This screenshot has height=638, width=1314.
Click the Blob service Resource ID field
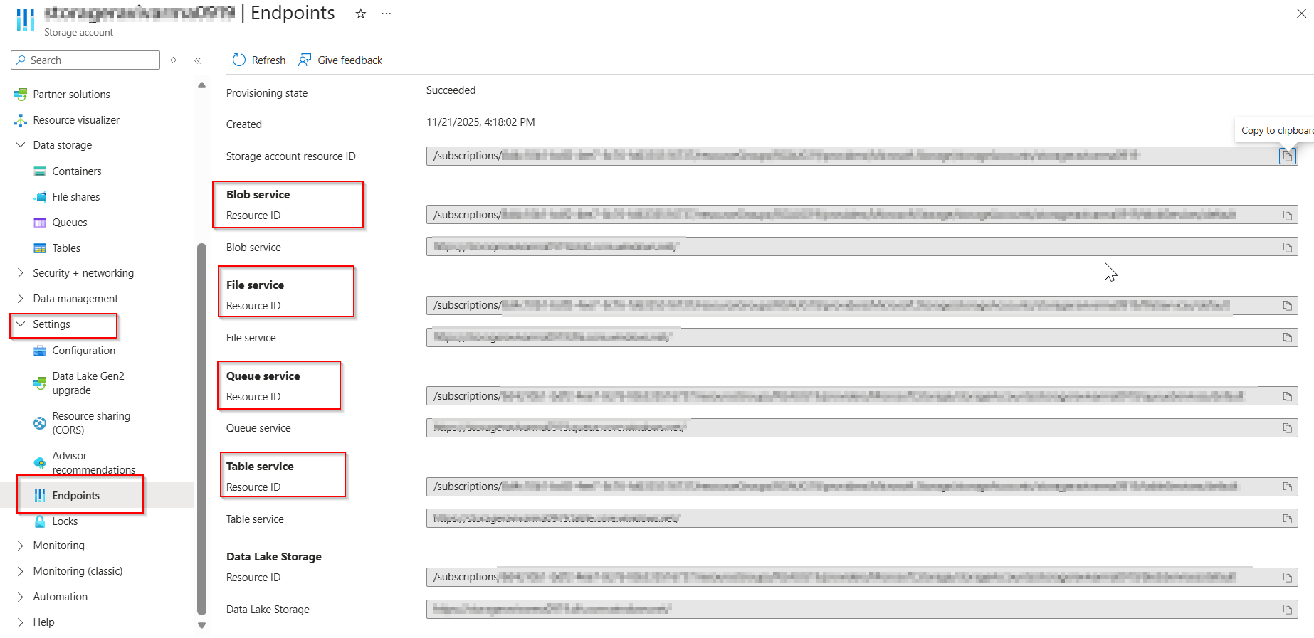pos(862,215)
